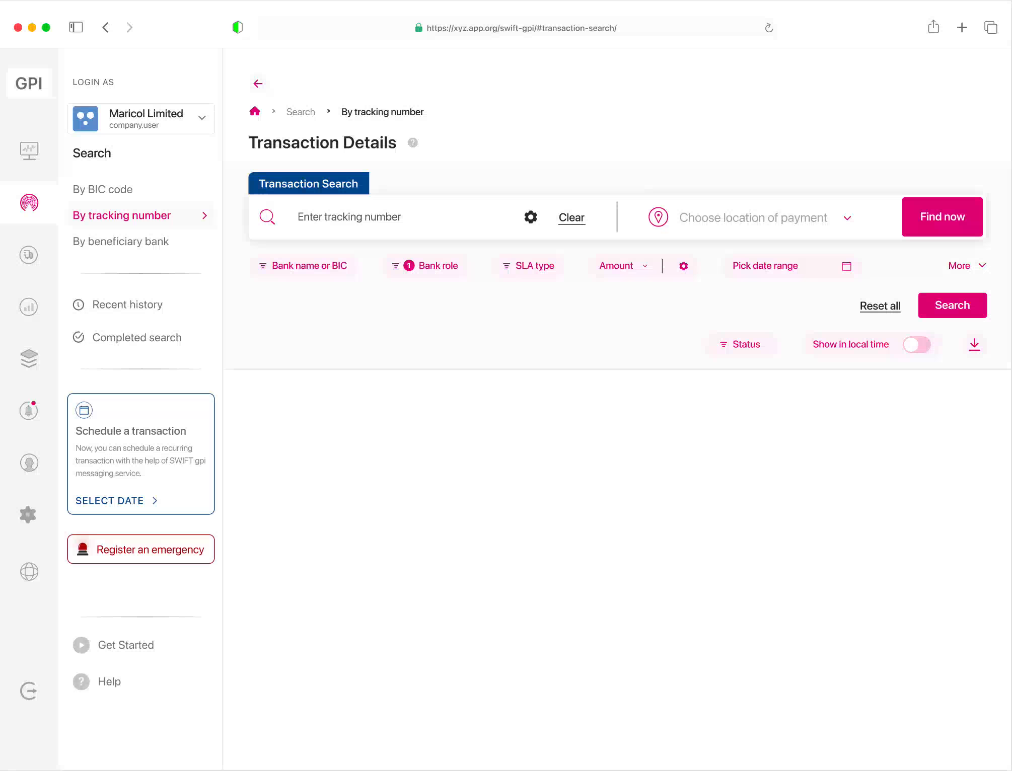Open the Status filter
Viewport: 1012px width, 771px height.
coord(741,344)
